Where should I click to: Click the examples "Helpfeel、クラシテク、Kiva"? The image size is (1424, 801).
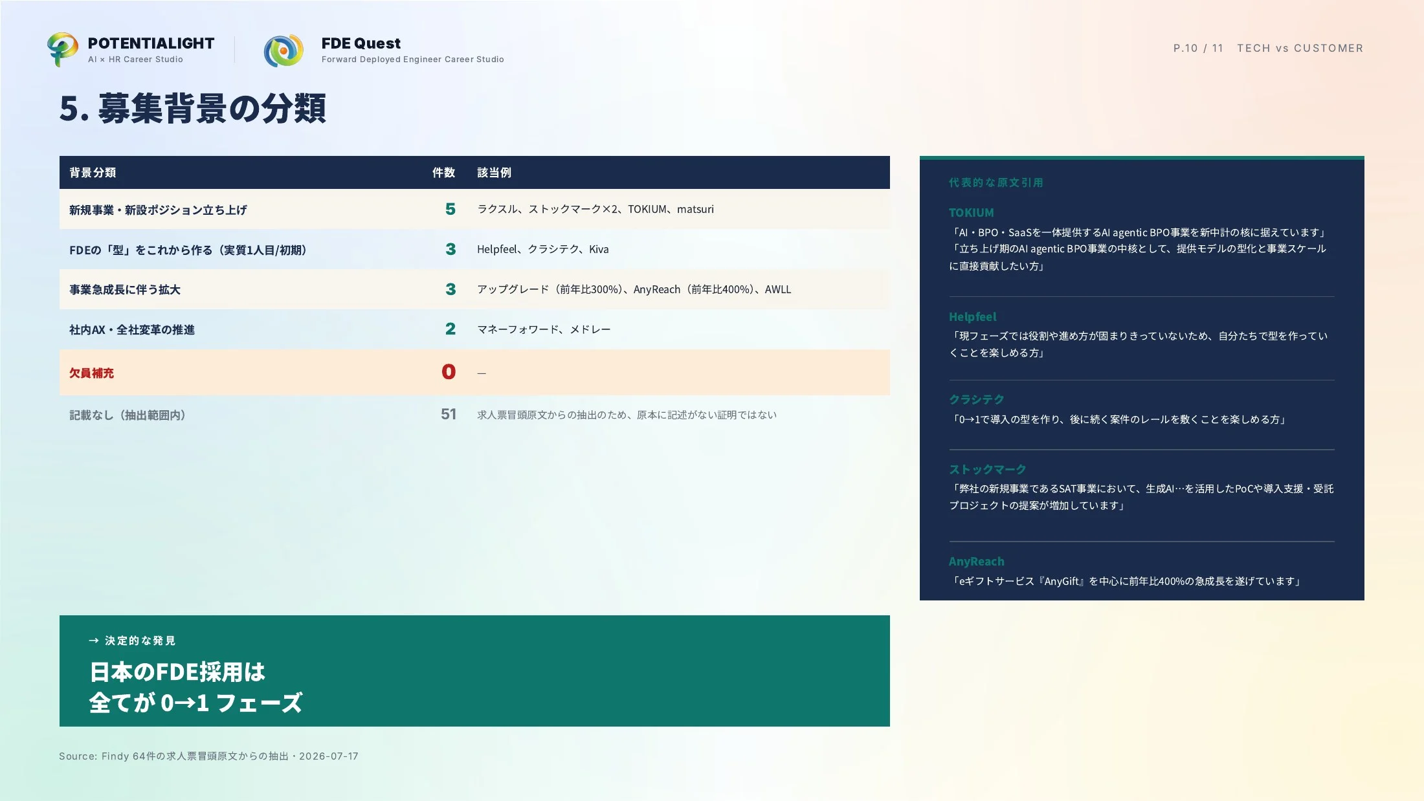point(542,249)
